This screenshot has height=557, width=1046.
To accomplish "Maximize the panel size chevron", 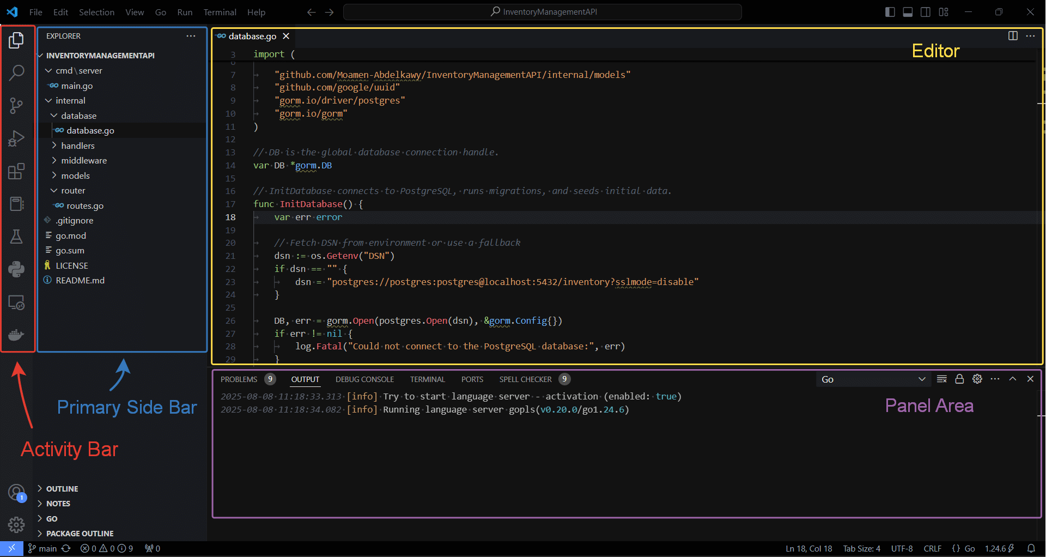I will click(1013, 379).
